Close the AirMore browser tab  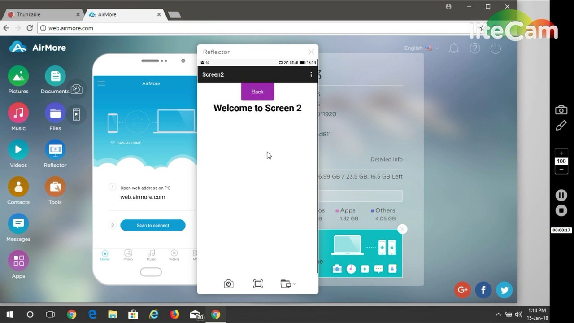tap(159, 14)
